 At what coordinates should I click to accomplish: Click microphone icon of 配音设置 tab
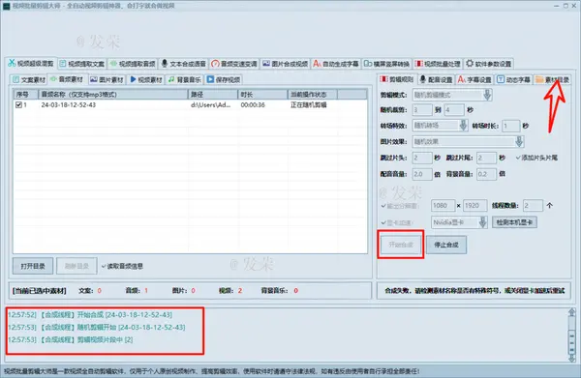[423, 79]
